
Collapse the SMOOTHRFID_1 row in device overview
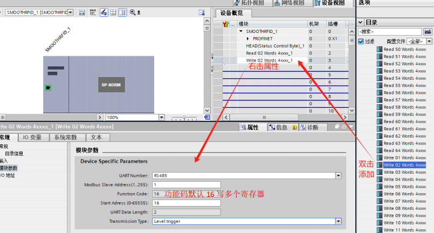click(241, 31)
